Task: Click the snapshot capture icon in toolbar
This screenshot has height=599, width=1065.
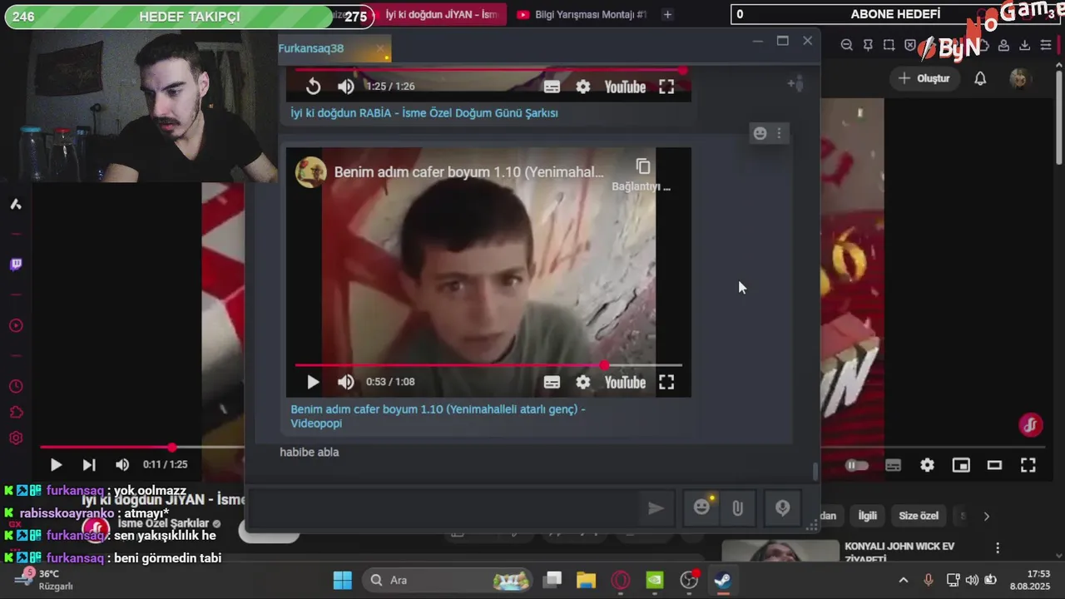Action: click(x=889, y=45)
